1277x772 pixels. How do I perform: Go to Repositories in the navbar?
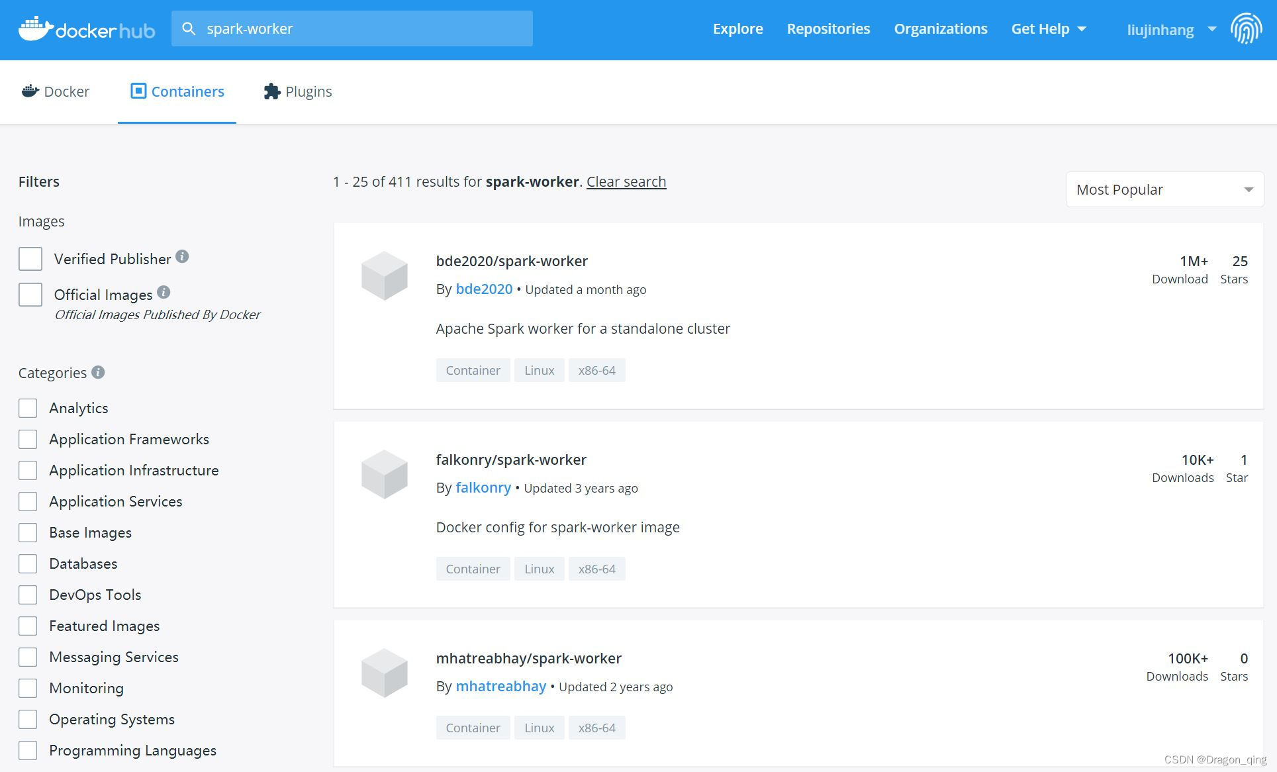click(x=828, y=29)
